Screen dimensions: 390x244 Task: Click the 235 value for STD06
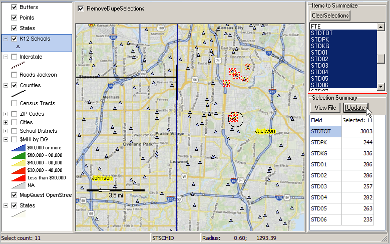[x=357, y=219]
